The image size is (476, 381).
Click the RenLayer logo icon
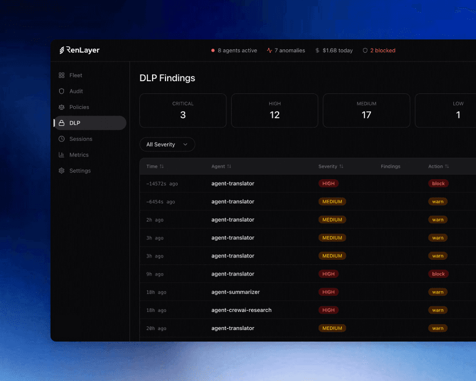coord(61,50)
